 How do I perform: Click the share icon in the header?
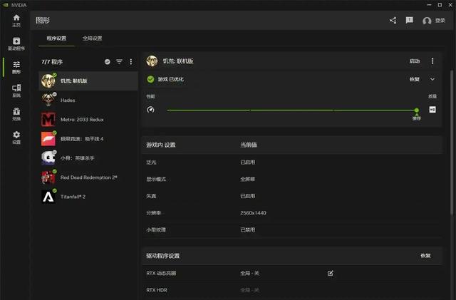point(393,21)
